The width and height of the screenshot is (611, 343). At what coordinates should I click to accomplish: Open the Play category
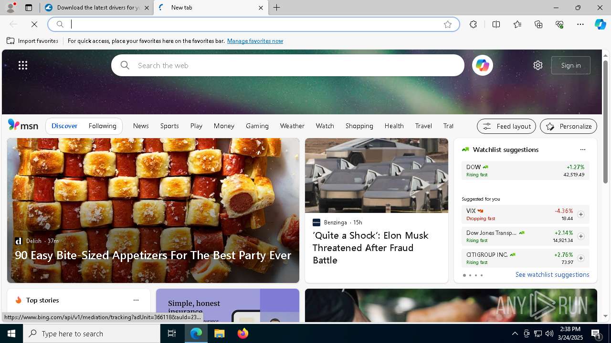196,126
